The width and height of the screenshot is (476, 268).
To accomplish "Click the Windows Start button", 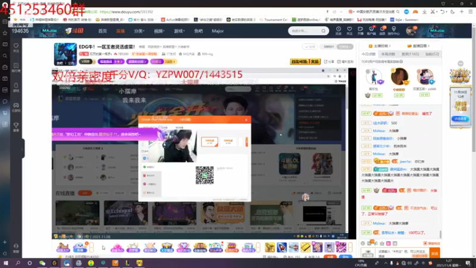I will [x=5, y=263].
